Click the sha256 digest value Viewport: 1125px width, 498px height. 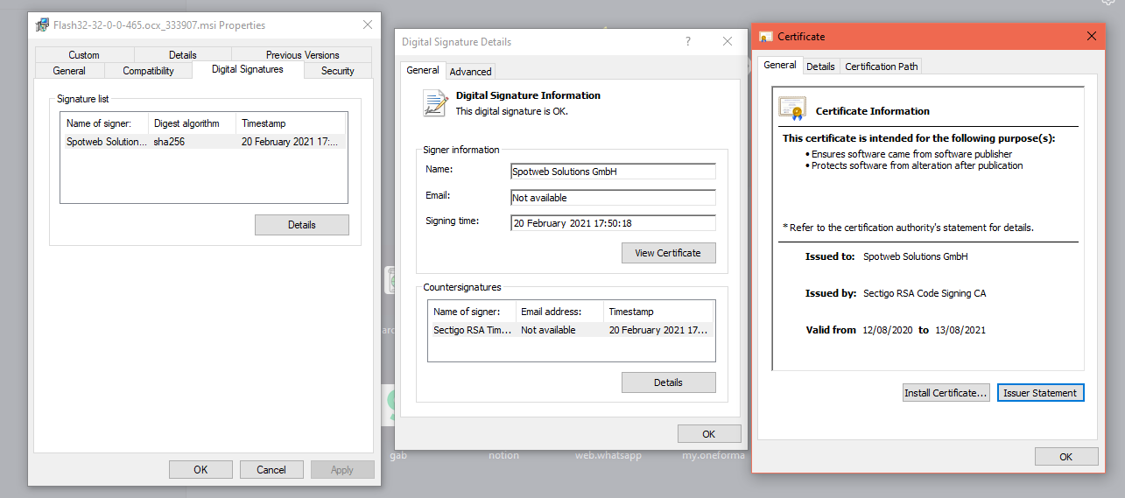169,142
